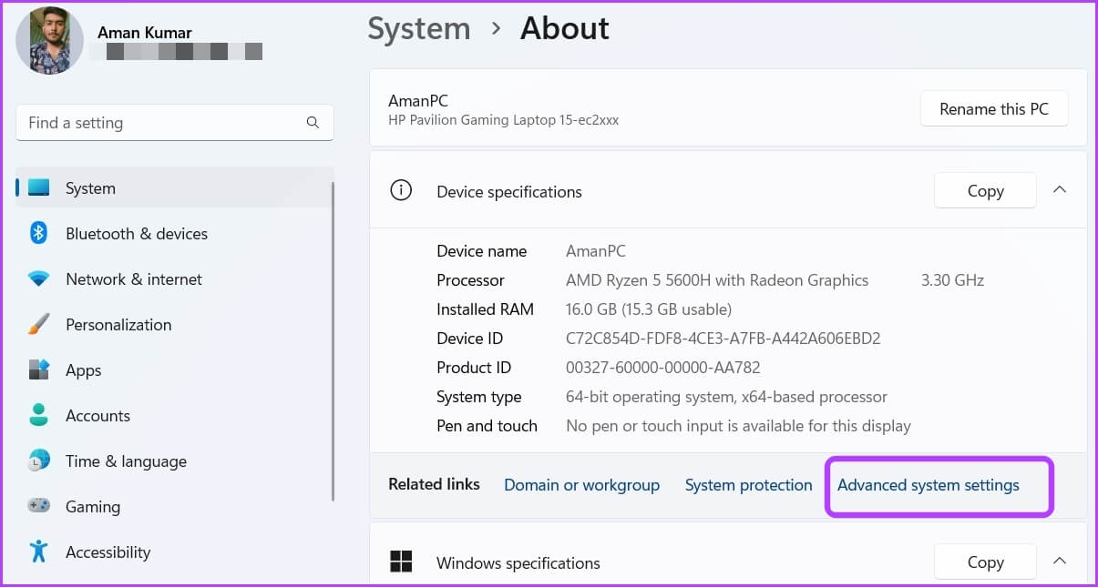Click the AMD Ryzen 5 5600H processor value
The height and width of the screenshot is (587, 1098).
click(x=717, y=280)
